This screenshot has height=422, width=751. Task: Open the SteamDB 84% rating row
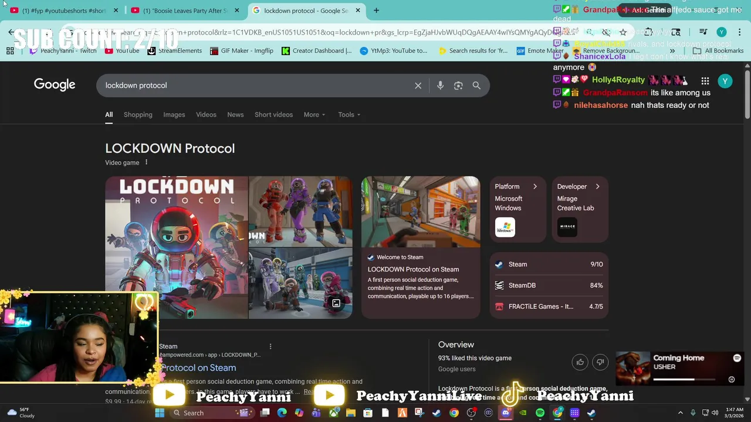pyautogui.click(x=549, y=285)
